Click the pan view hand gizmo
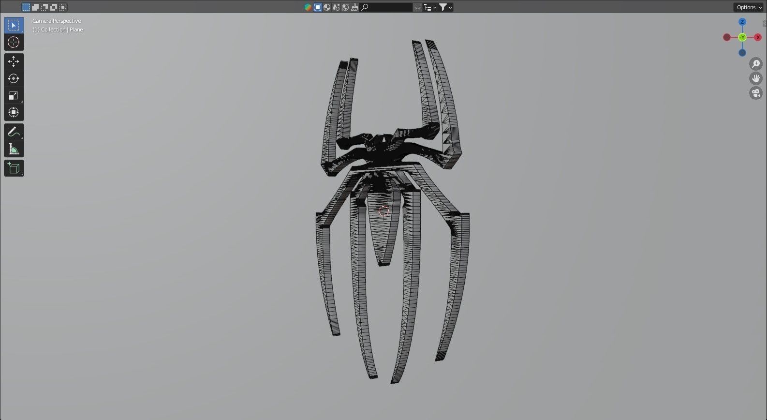The height and width of the screenshot is (420, 767). pyautogui.click(x=756, y=78)
